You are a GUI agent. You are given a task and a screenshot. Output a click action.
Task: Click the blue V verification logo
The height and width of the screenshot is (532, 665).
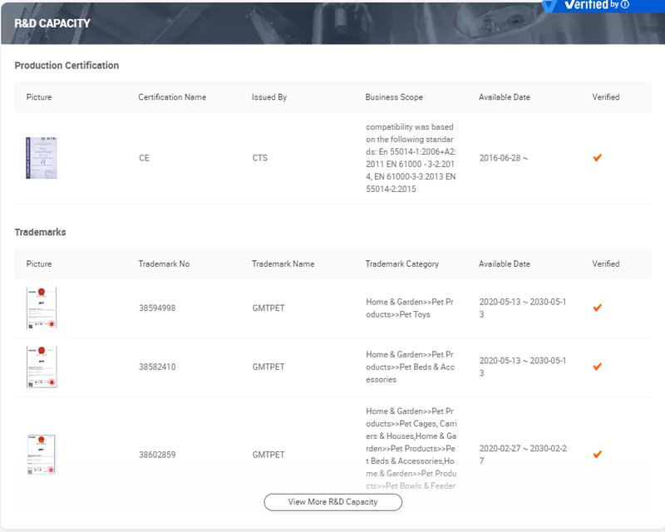[550, 6]
